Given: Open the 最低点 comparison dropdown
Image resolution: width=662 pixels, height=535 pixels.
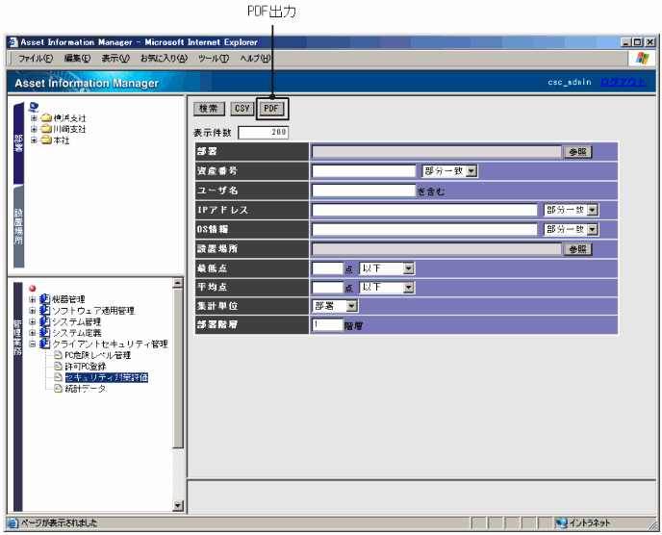Looking at the screenshot, I should click(x=408, y=268).
